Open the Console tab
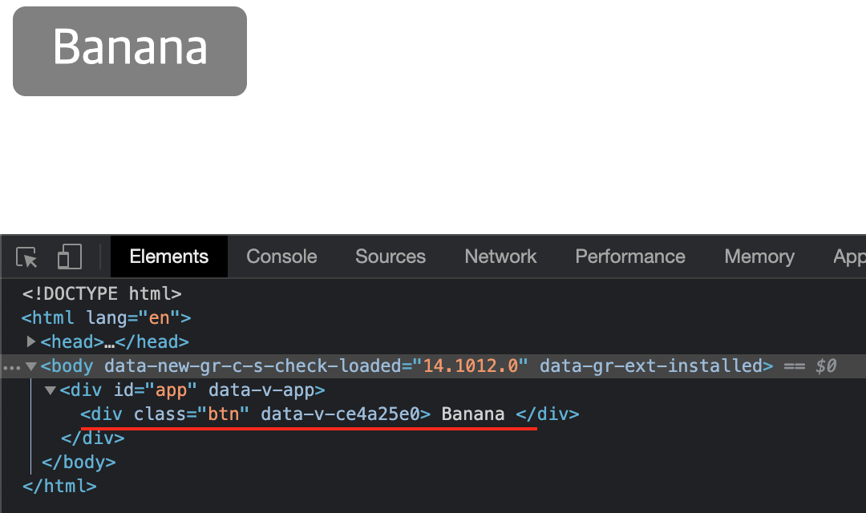The height and width of the screenshot is (513, 866). tap(281, 256)
